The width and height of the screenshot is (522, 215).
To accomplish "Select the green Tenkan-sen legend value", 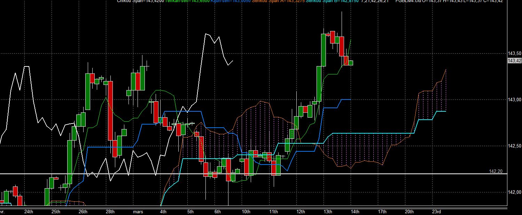I will coord(187,1).
